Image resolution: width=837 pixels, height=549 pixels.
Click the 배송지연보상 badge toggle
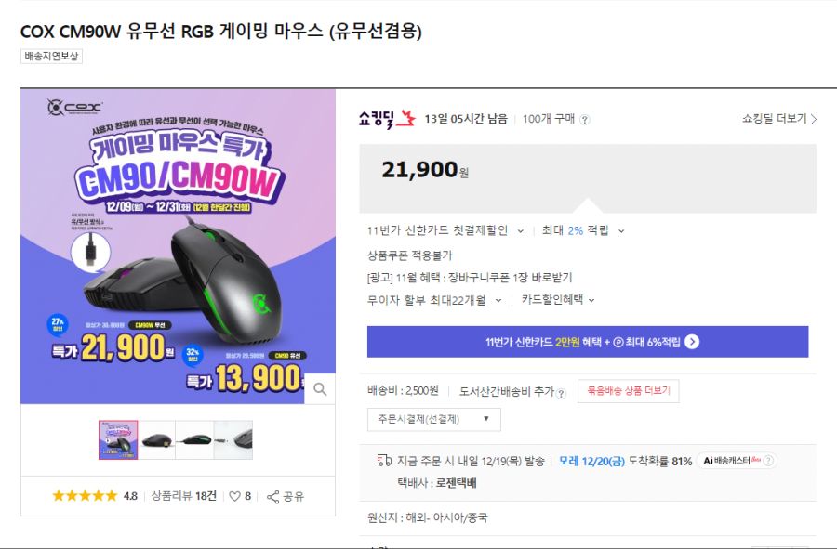[x=51, y=56]
